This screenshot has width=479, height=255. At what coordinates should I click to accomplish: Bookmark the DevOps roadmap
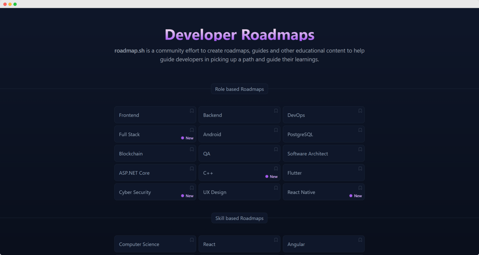coord(360,111)
